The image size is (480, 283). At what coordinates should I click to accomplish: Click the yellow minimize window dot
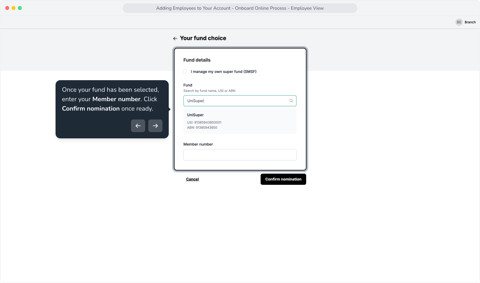(14, 8)
